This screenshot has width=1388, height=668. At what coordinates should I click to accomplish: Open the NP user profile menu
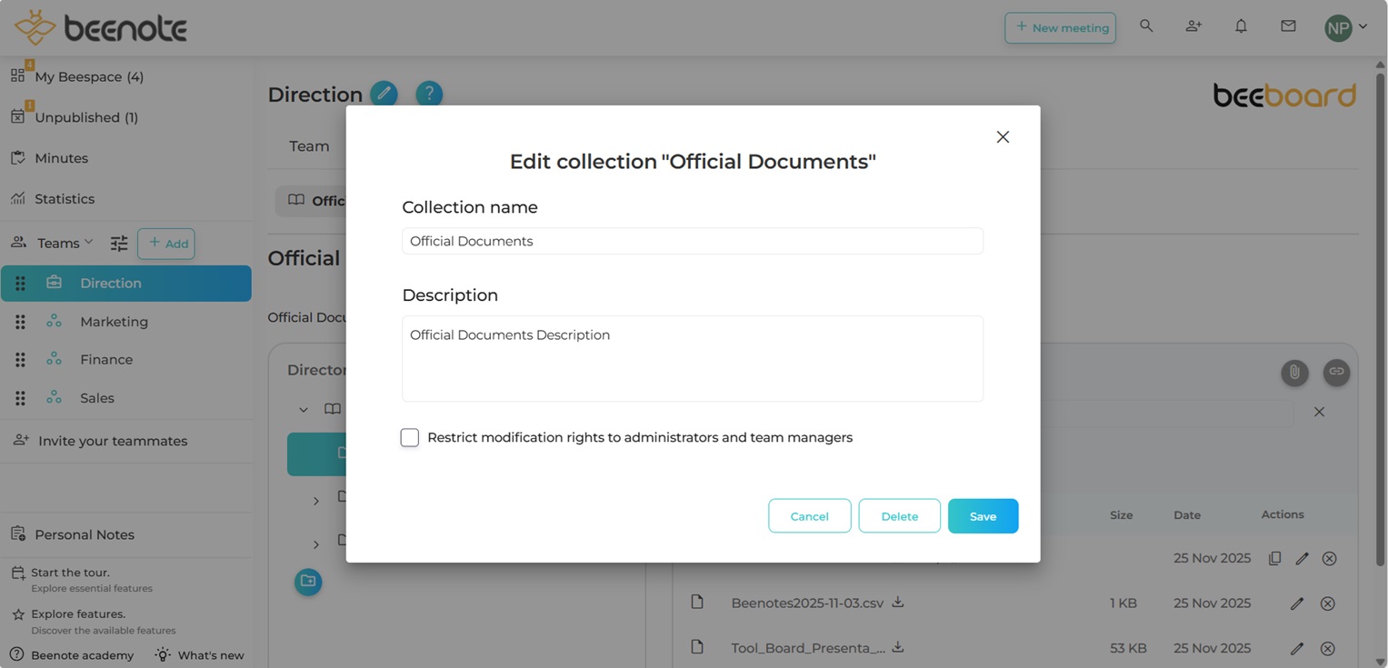tap(1345, 27)
